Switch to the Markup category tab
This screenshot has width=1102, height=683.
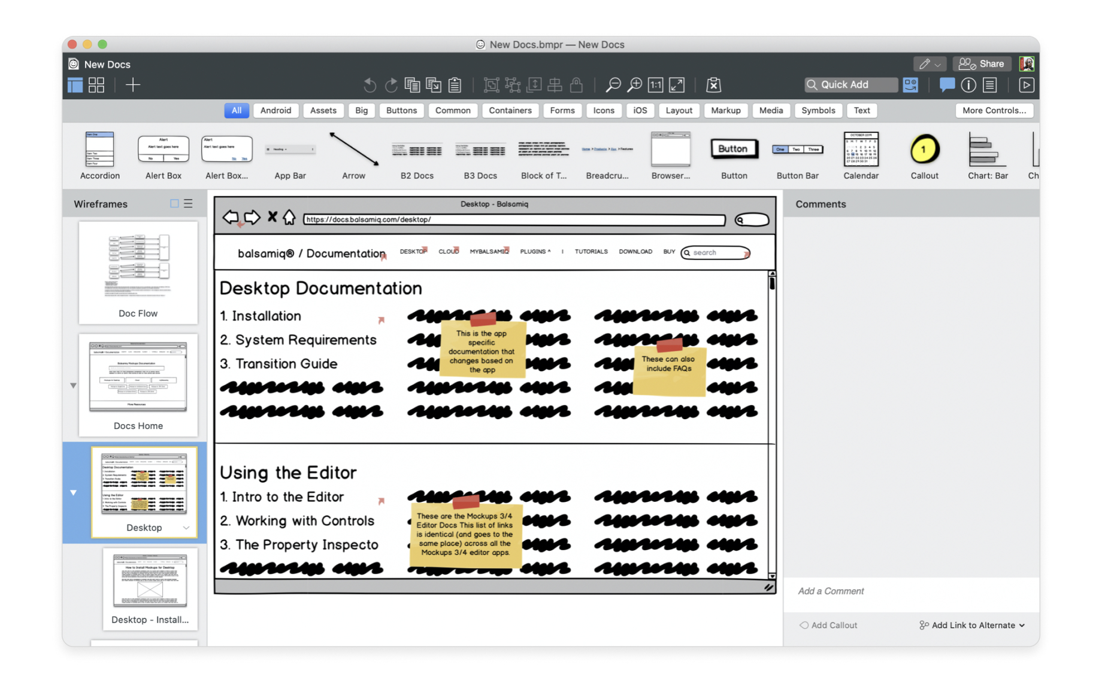point(725,110)
